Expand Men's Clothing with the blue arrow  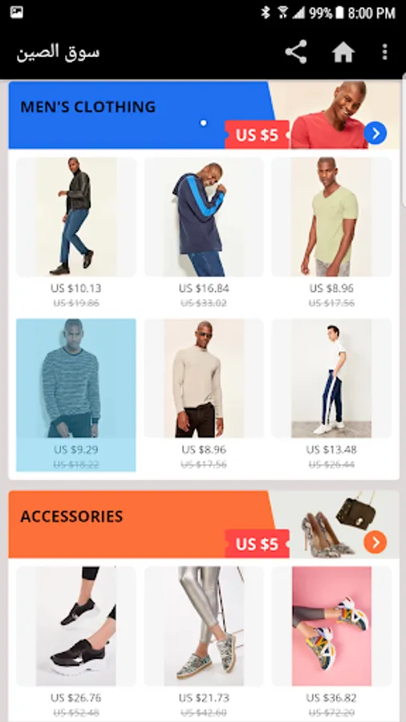(x=376, y=133)
